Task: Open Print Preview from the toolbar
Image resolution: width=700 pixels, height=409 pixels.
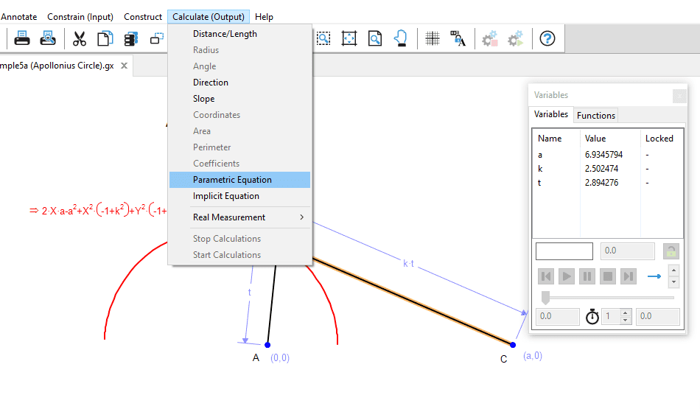Action: 48,39
